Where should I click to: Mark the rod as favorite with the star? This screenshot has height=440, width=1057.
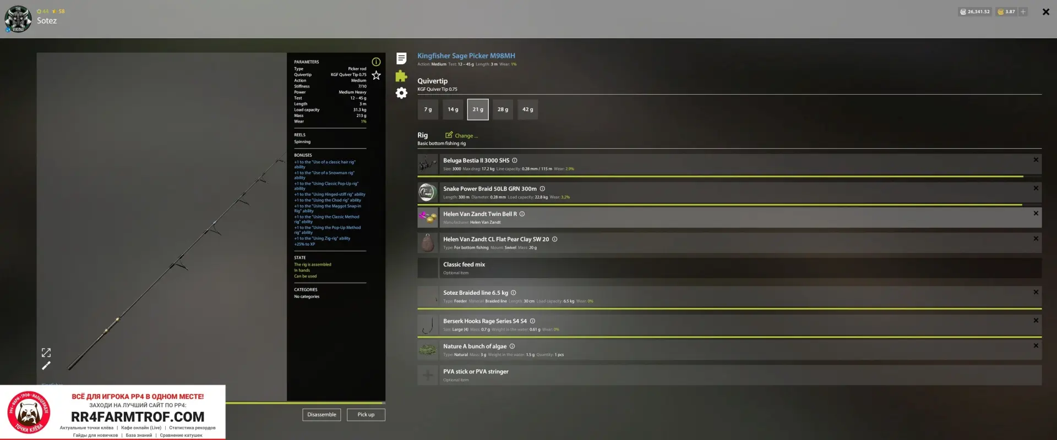pyautogui.click(x=376, y=75)
